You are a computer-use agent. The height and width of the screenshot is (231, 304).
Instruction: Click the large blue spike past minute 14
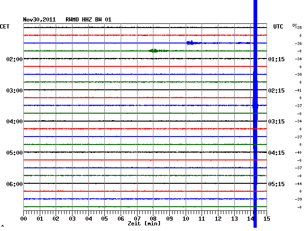255,115
